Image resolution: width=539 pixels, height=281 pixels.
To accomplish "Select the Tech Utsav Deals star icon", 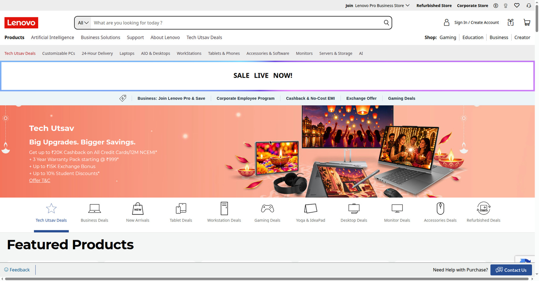I will (51, 208).
